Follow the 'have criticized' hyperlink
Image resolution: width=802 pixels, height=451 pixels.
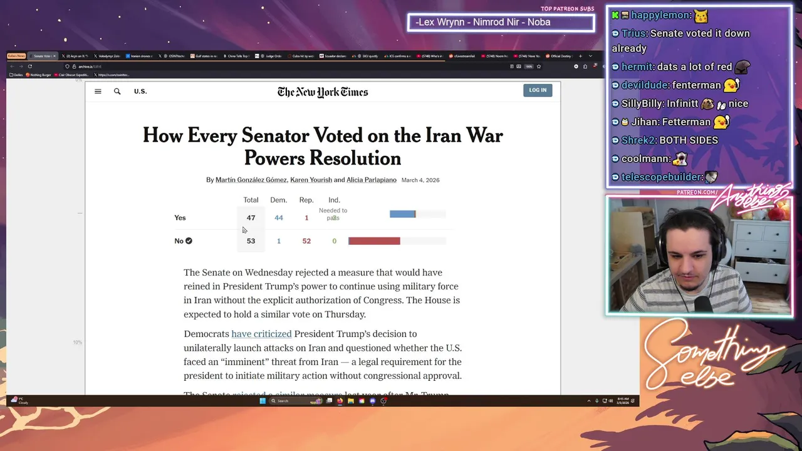(x=261, y=334)
